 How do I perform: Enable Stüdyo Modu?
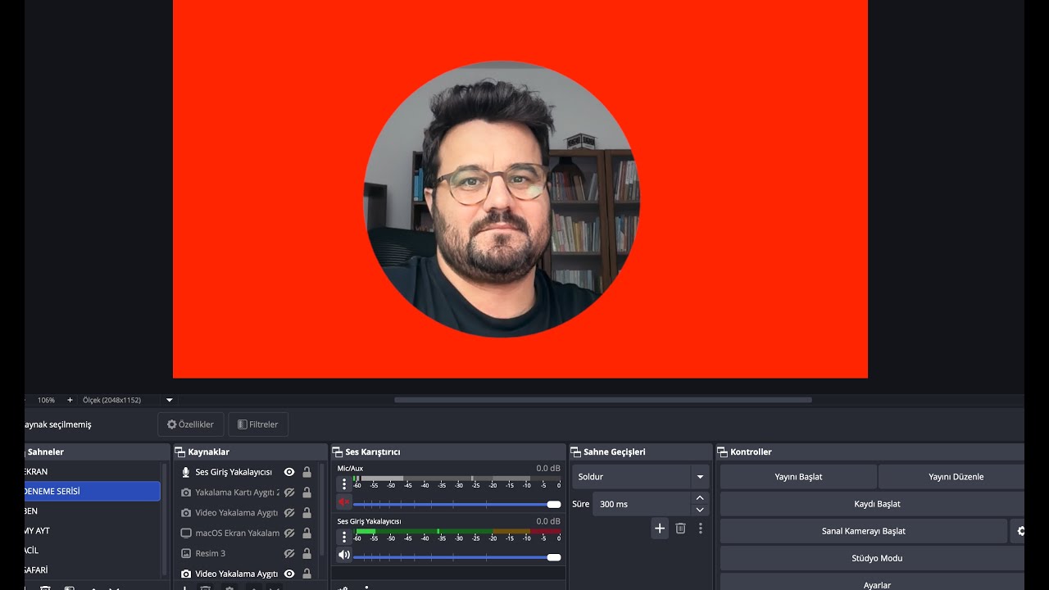(x=874, y=558)
